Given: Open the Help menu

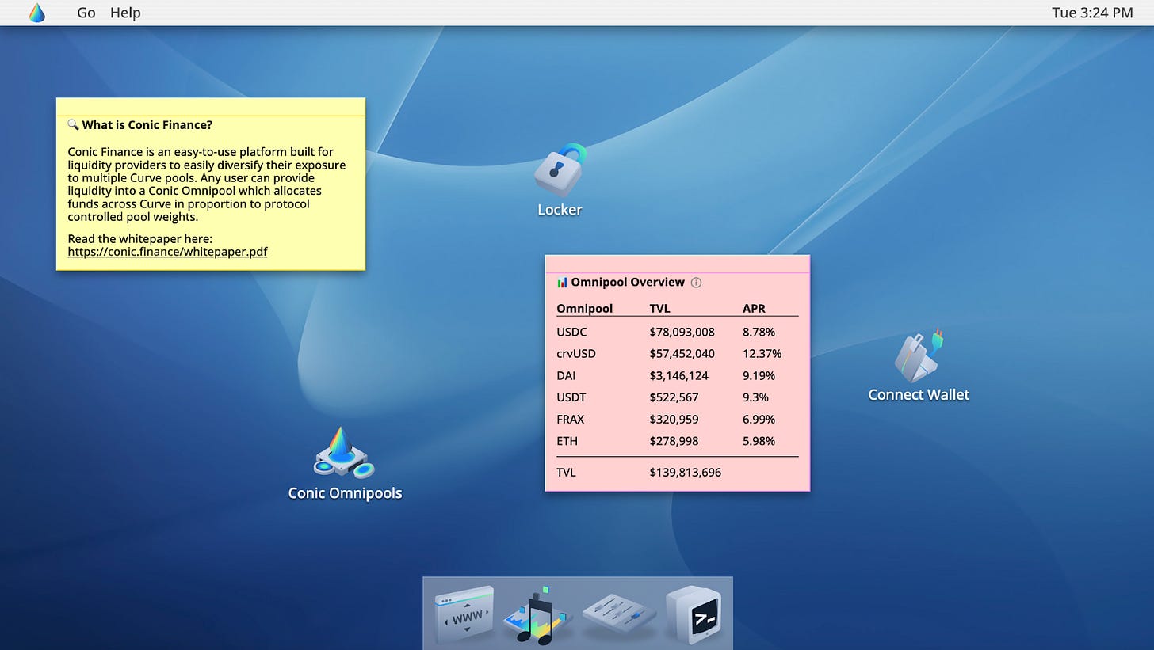Looking at the screenshot, I should coord(125,13).
